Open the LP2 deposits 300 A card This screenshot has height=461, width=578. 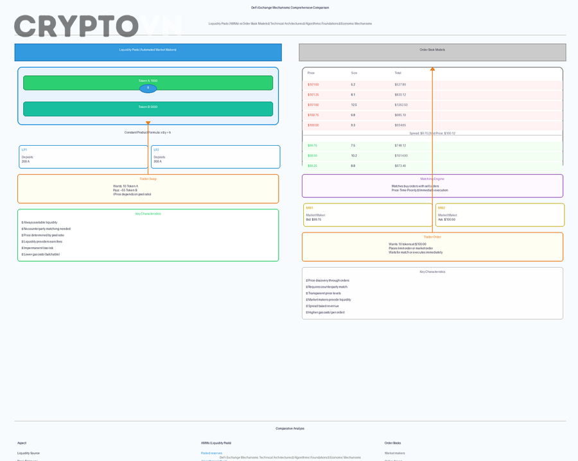(x=216, y=157)
